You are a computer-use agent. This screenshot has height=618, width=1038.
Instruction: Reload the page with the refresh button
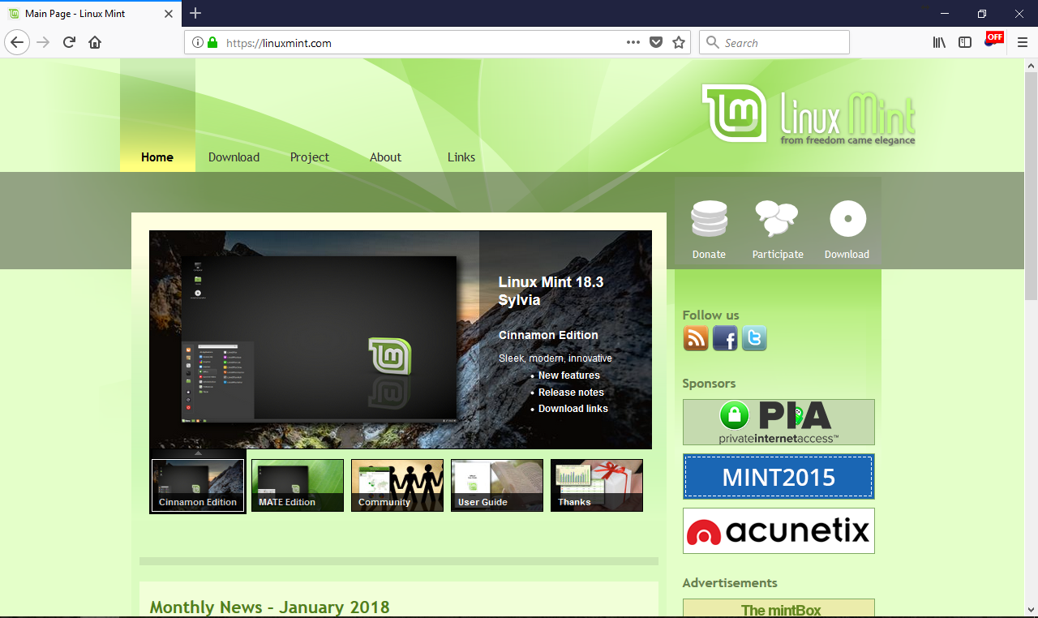tap(70, 43)
